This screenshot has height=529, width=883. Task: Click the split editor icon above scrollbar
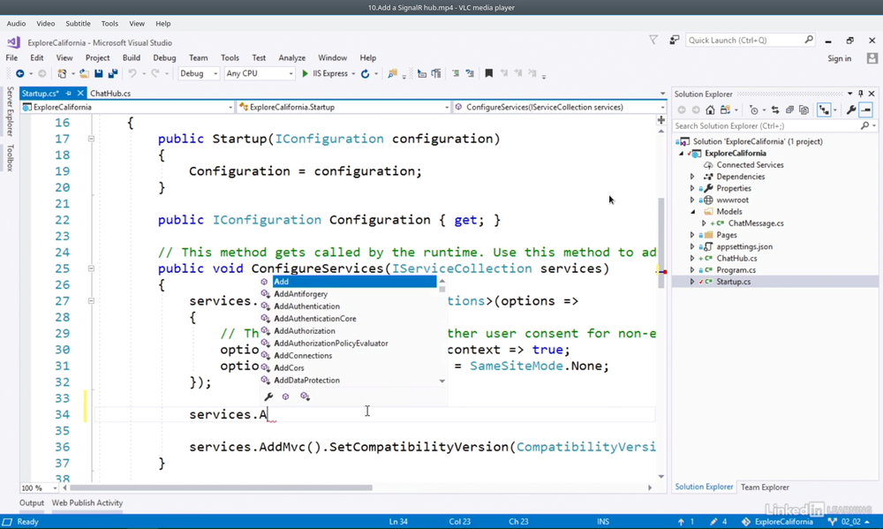pos(661,120)
